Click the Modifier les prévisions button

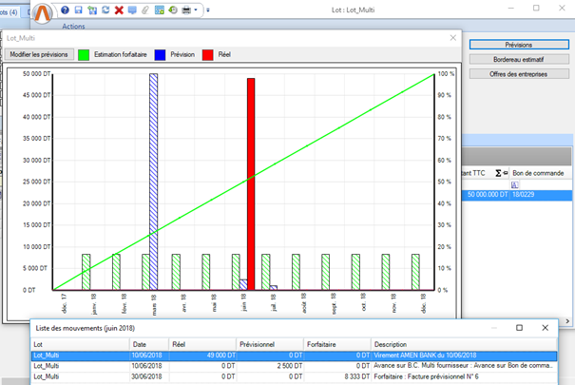[37, 54]
